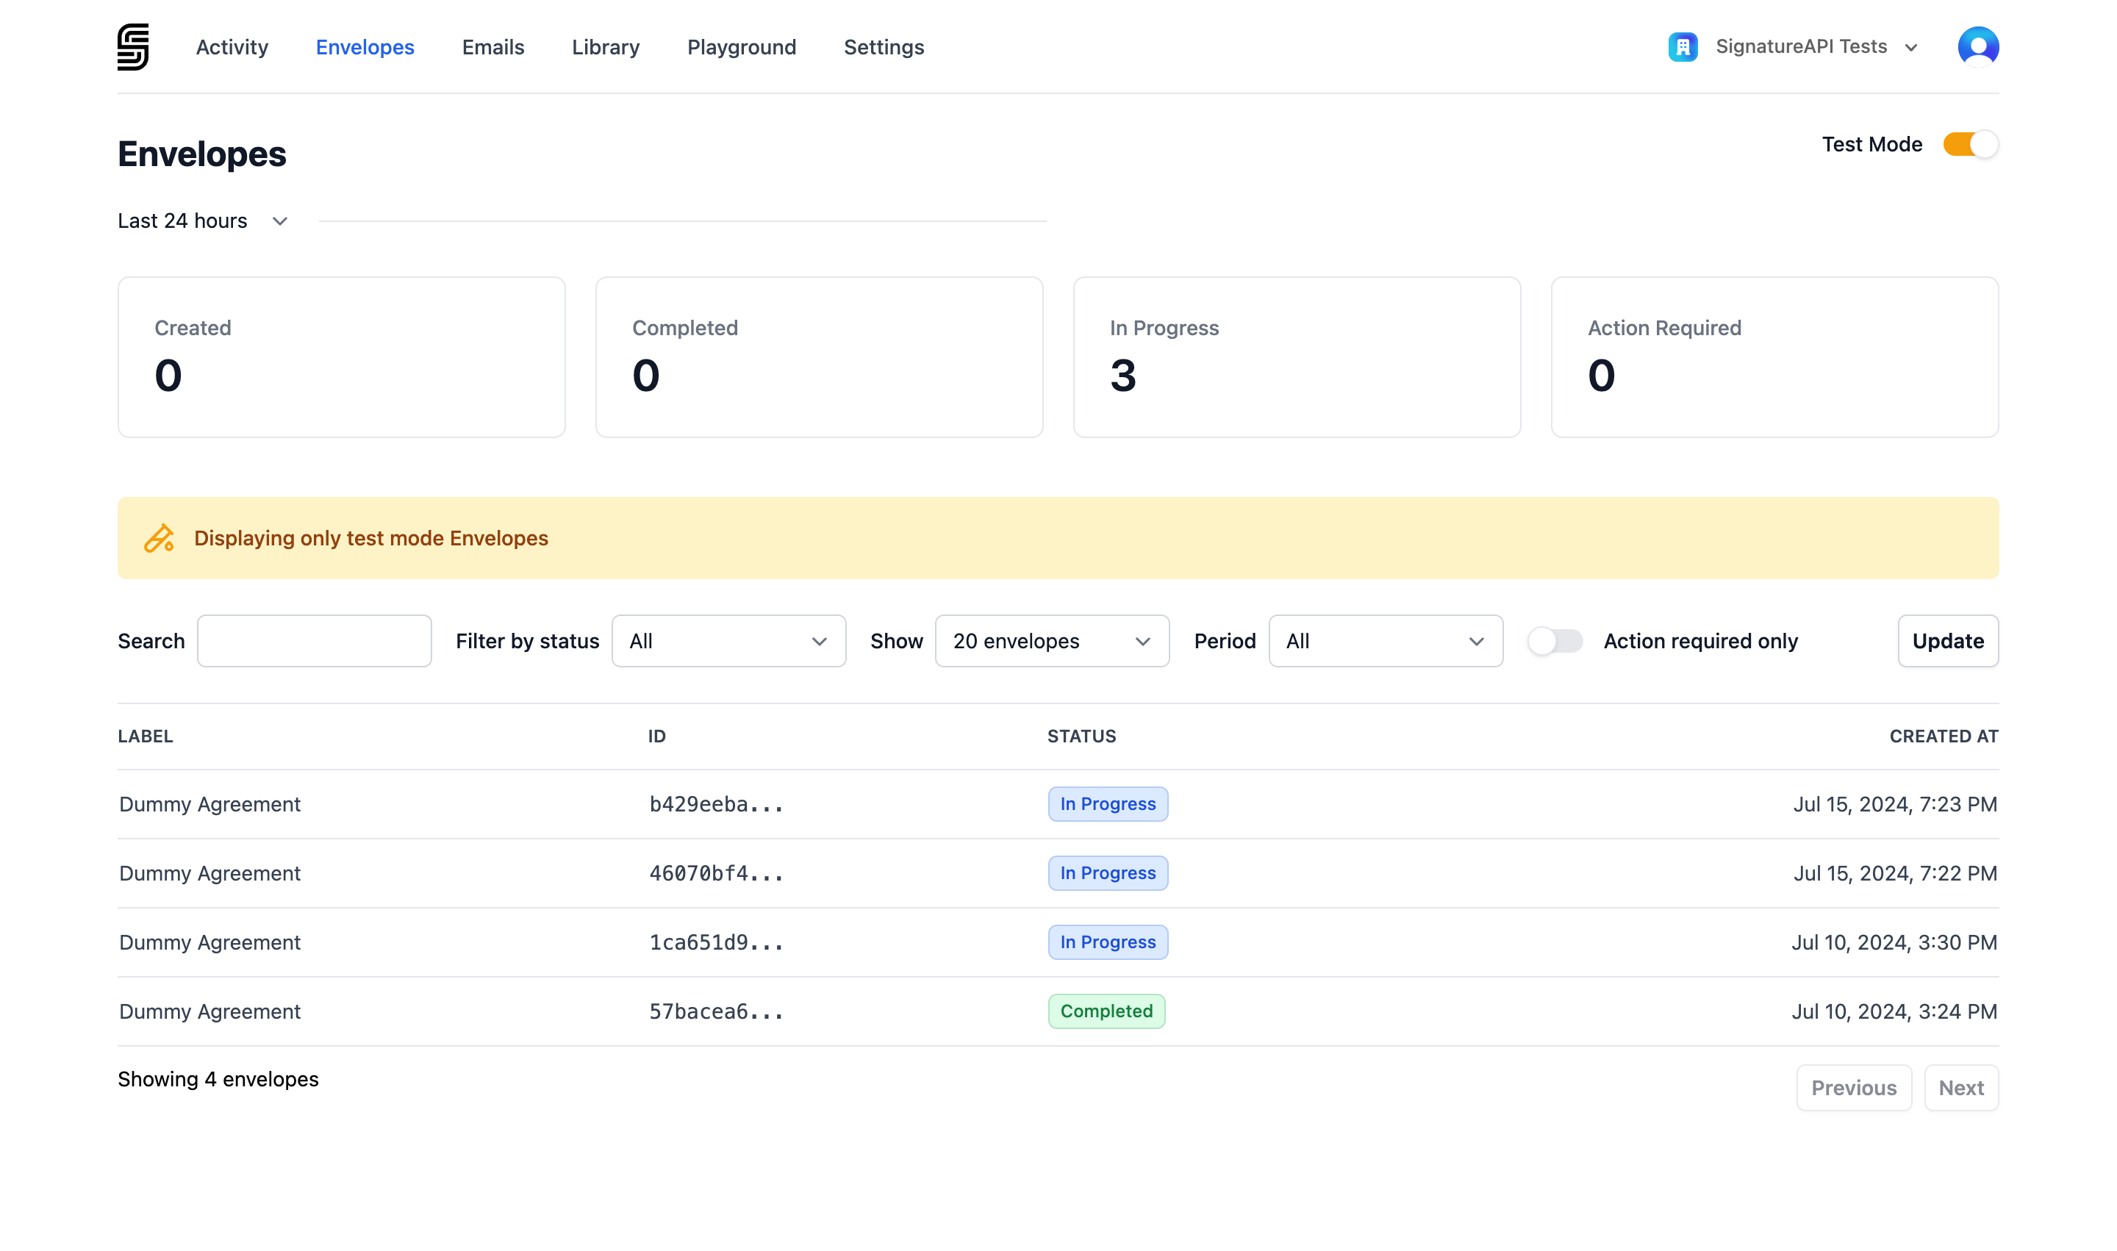Screen dimensions: 2117x1251
Task: Click the In Progress badge for b429eeba
Action: tap(1107, 804)
